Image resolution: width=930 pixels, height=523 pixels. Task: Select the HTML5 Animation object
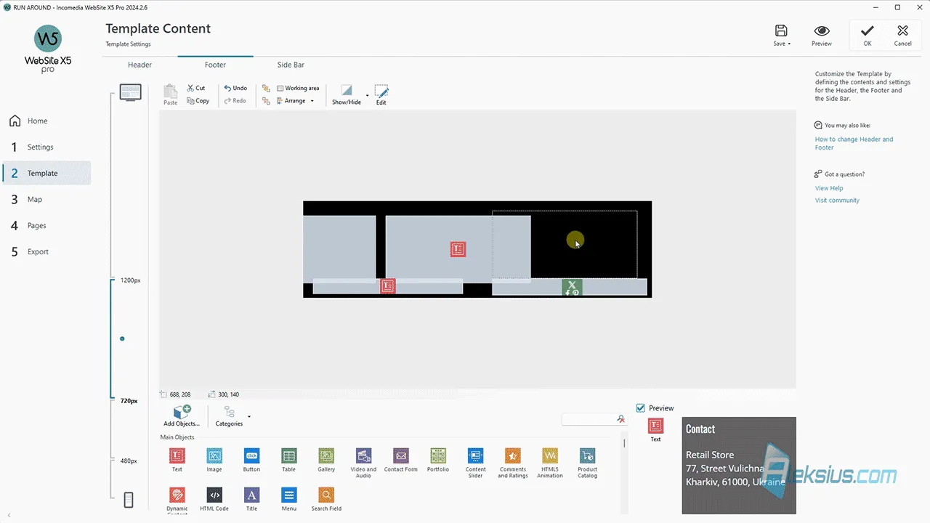coord(550,462)
